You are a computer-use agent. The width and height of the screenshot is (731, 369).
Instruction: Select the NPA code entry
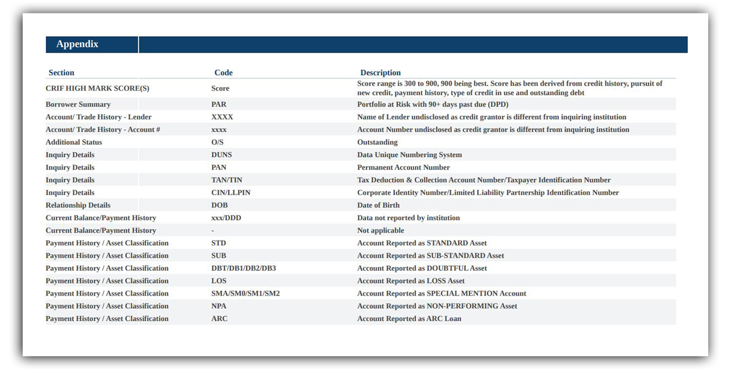(x=218, y=306)
